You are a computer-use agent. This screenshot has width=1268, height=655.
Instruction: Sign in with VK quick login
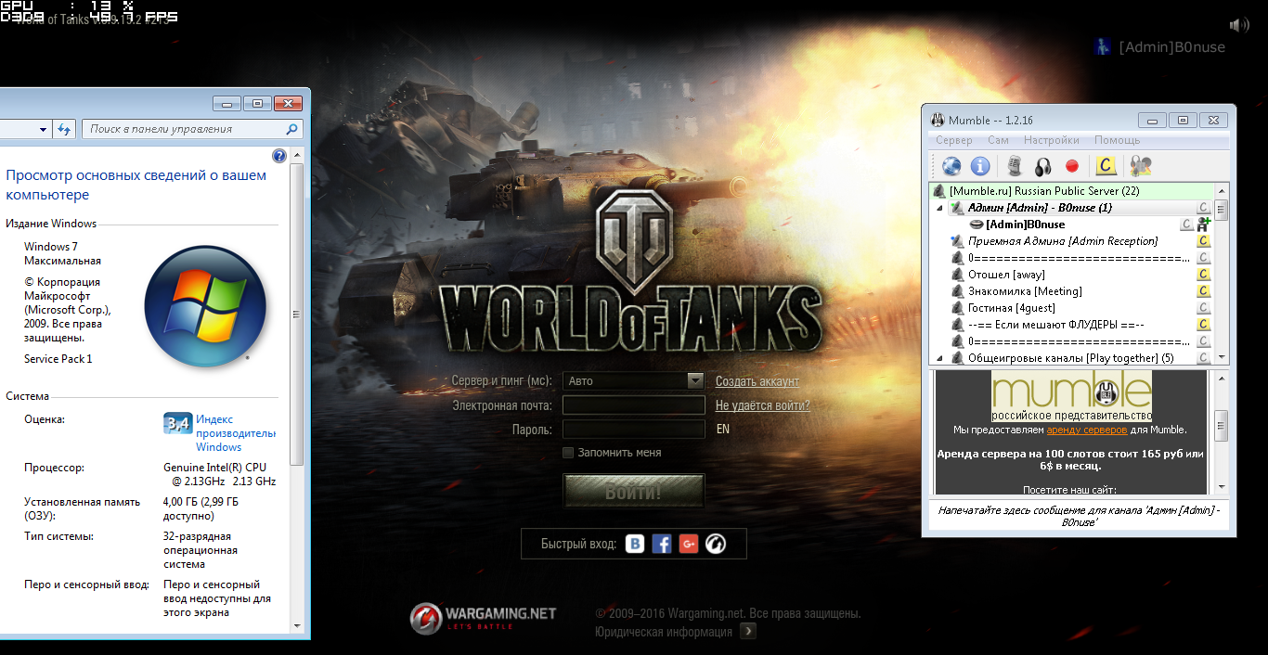point(635,544)
